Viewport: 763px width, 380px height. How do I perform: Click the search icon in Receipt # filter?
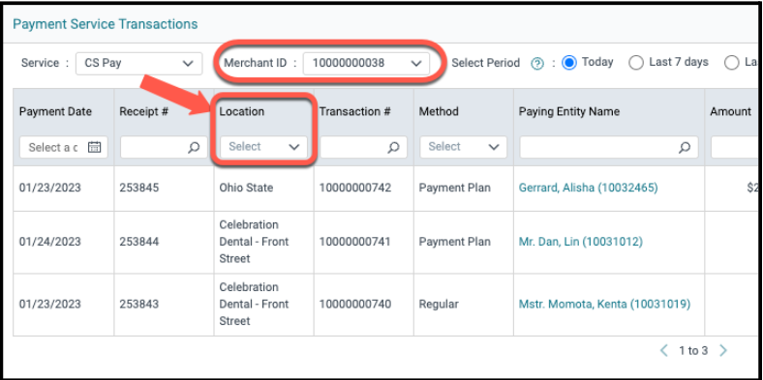pos(194,148)
